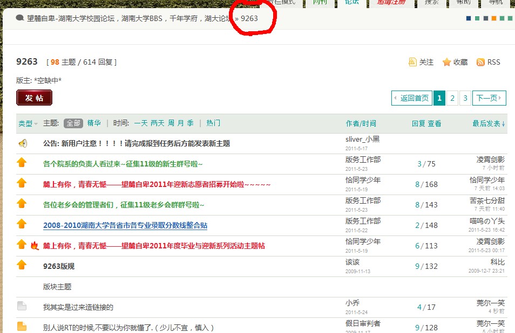Filter threads by 一天 time range
This screenshot has width=515, height=333.
pos(140,123)
